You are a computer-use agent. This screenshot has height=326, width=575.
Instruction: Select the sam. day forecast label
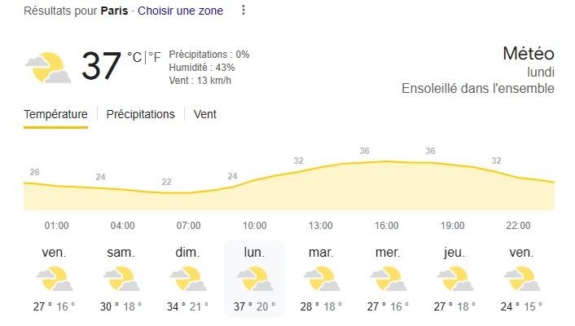point(121,253)
